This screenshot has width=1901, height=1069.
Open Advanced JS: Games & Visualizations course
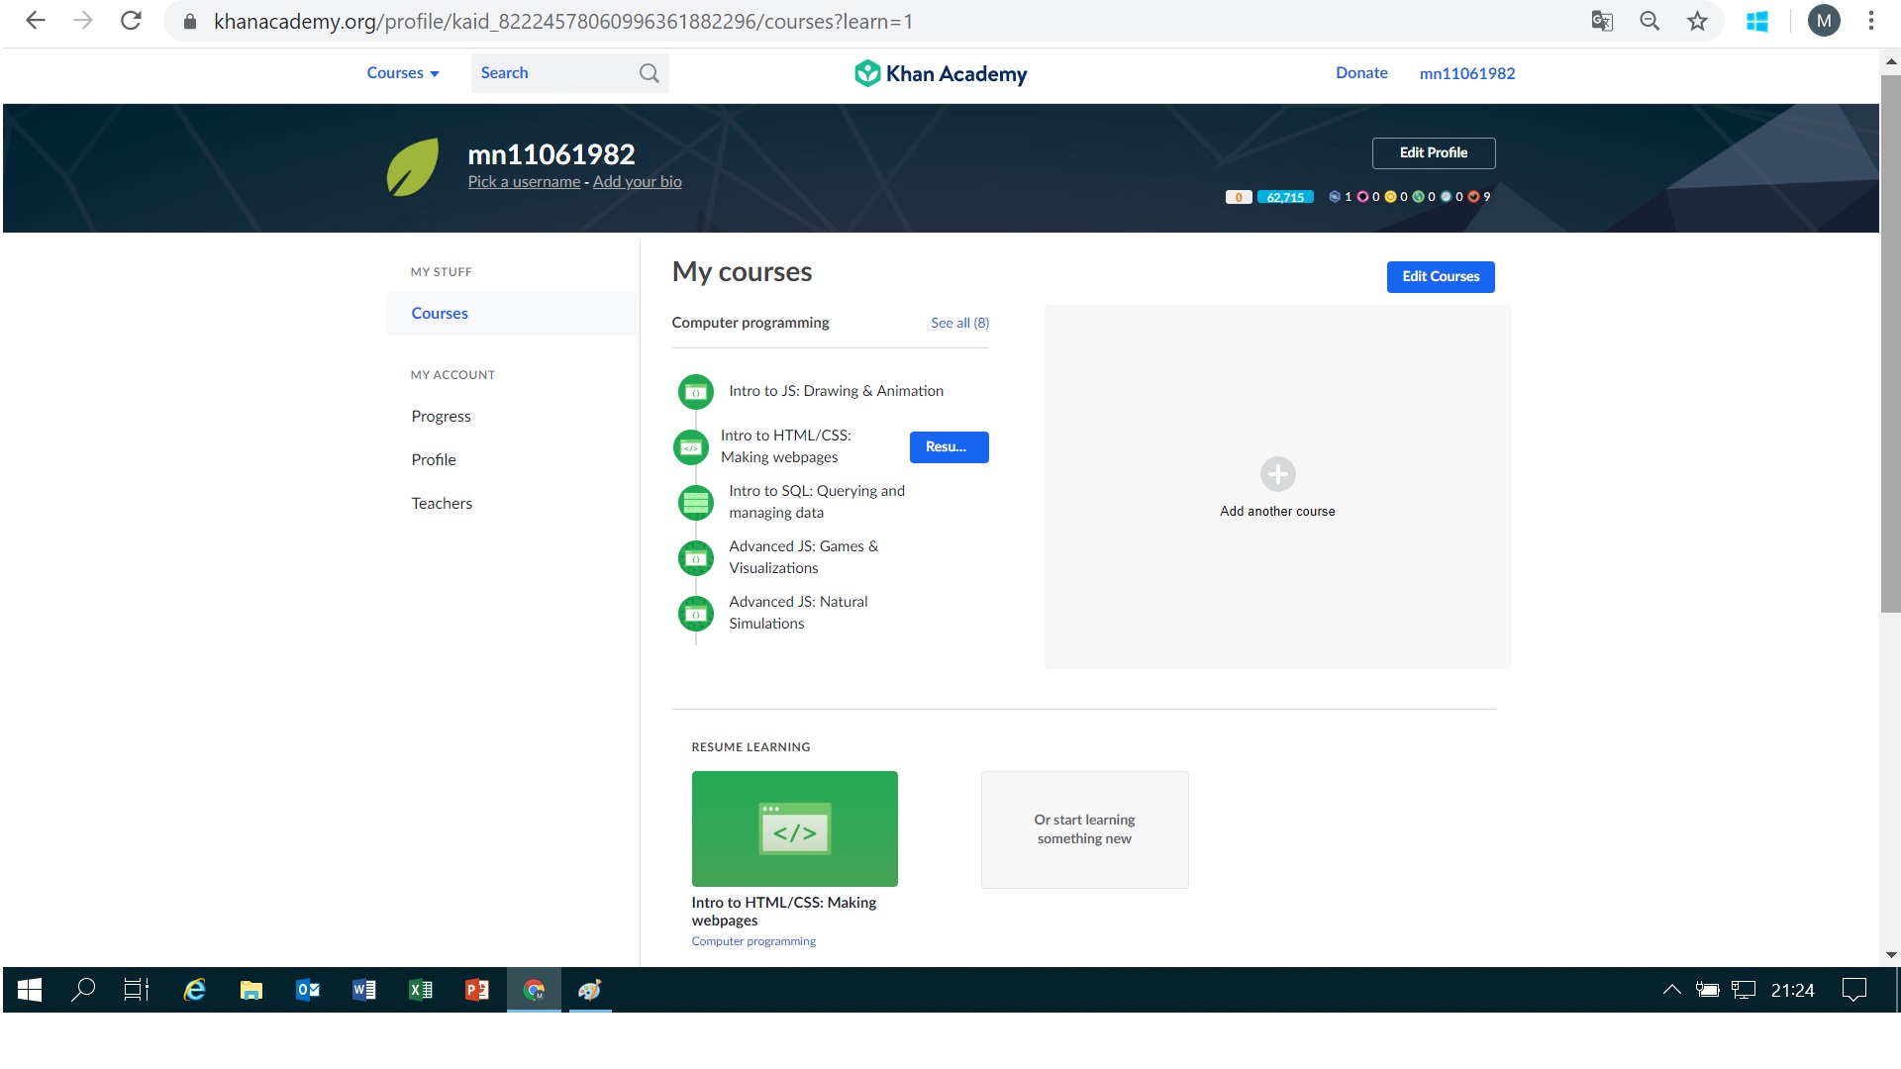click(803, 557)
